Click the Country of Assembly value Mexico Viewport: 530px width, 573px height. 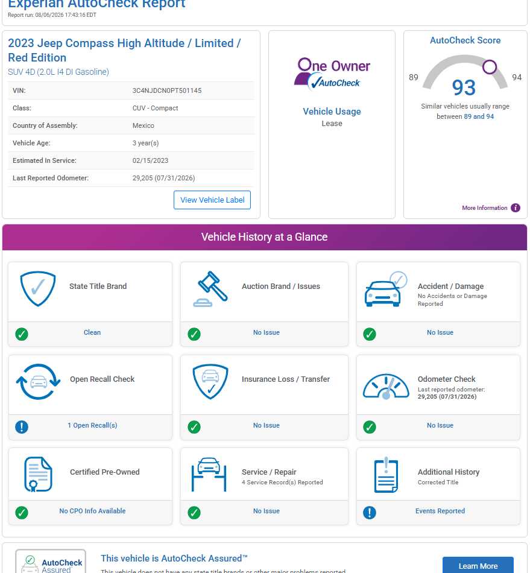(x=143, y=125)
